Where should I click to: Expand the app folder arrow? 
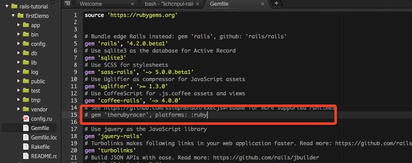pyautogui.click(x=19, y=25)
